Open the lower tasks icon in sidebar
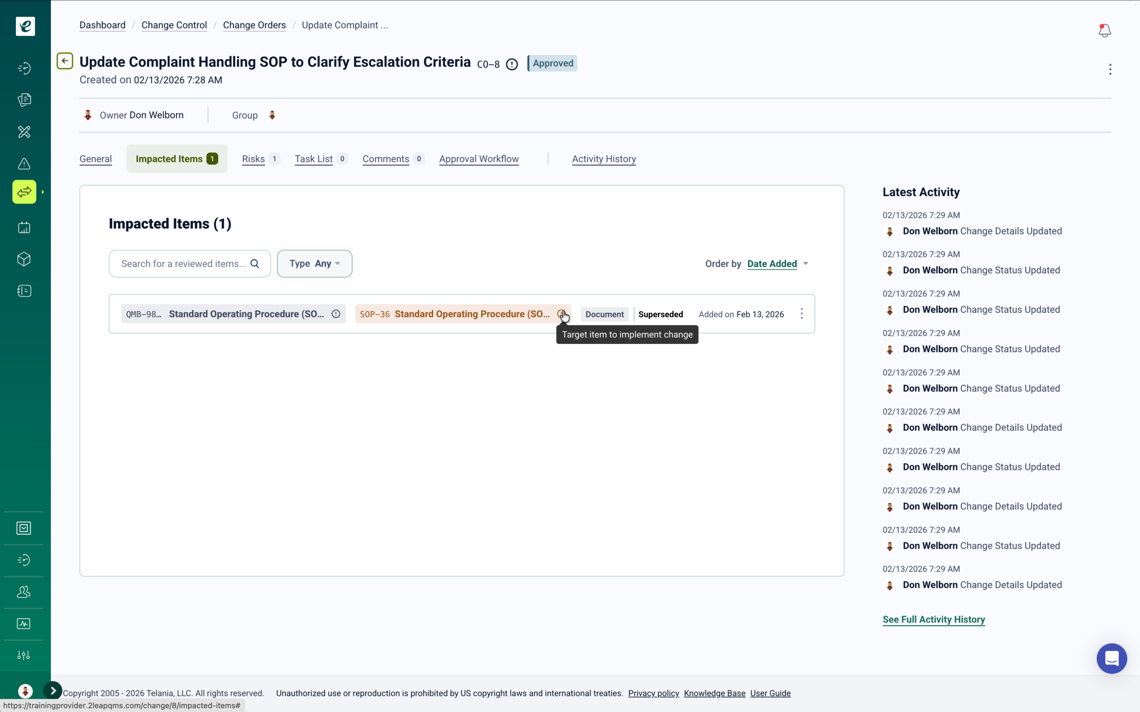This screenshot has width=1140, height=712. pyautogui.click(x=24, y=560)
